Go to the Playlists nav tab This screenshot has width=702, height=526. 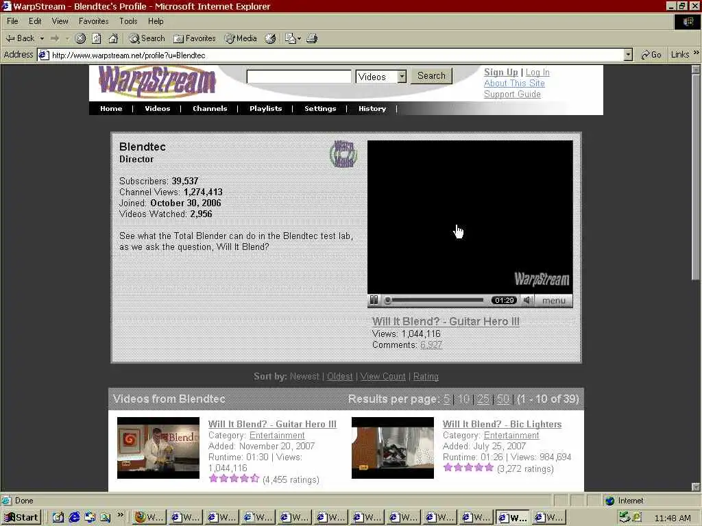coord(265,108)
